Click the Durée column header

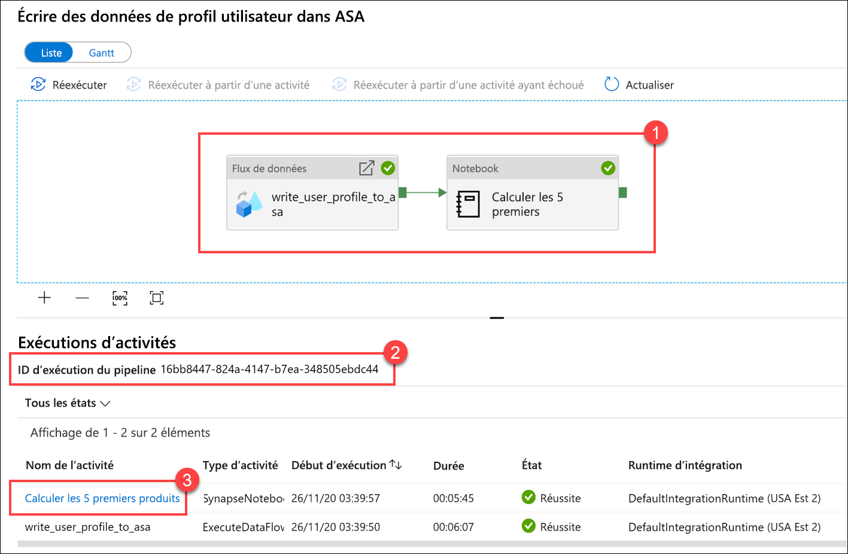448,466
